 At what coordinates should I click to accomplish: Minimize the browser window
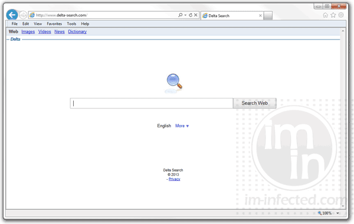(318, 6)
